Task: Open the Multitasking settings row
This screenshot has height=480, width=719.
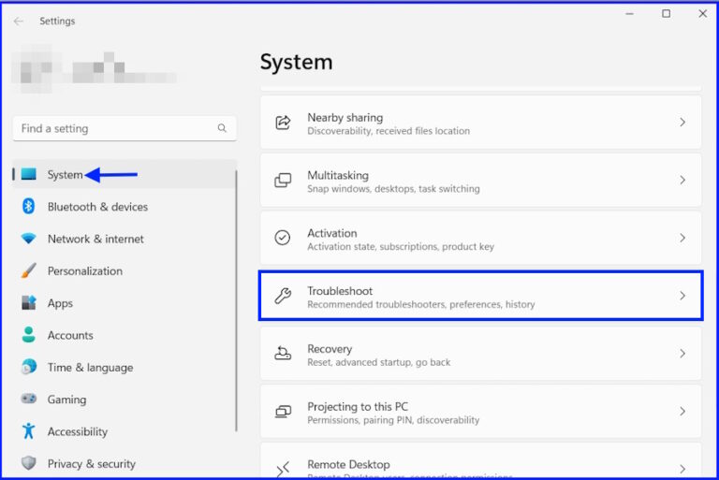Action: (480, 181)
